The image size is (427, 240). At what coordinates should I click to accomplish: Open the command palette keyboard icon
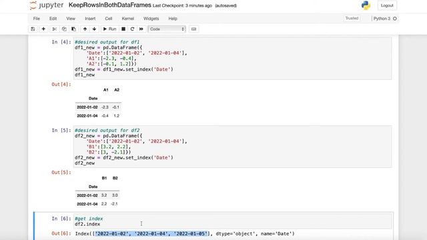[193, 29]
